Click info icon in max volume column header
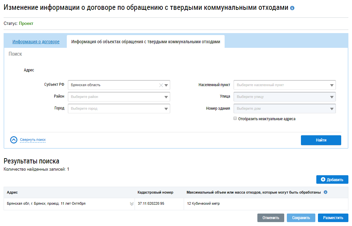Viewport: 352px width, 226px height. (x=325, y=192)
